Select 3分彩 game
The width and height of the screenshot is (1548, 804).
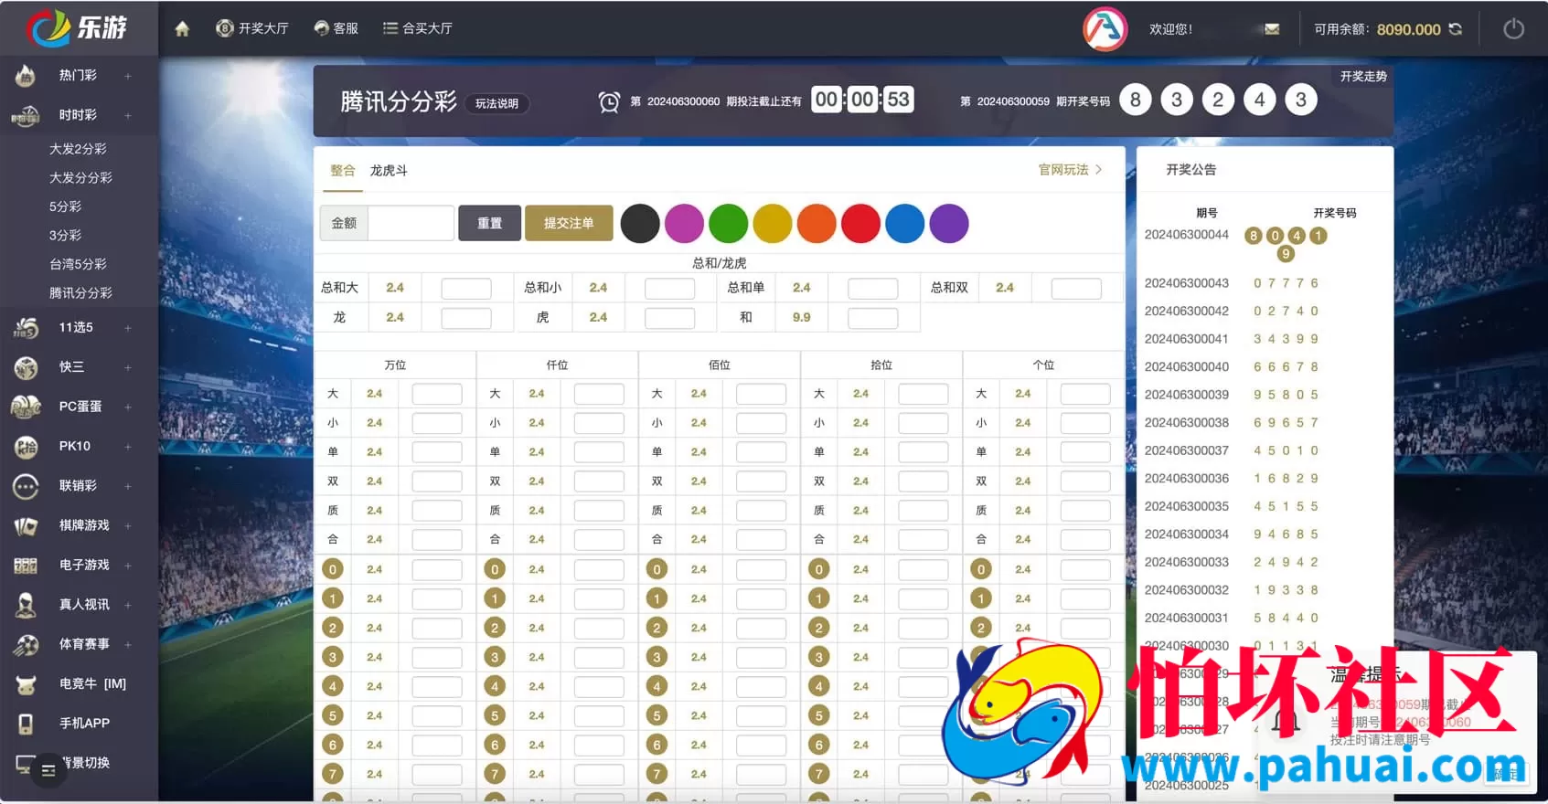[65, 236]
